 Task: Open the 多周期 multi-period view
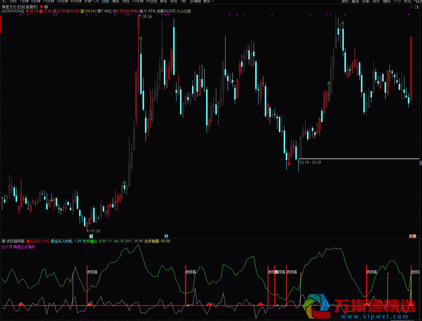pos(195,1)
